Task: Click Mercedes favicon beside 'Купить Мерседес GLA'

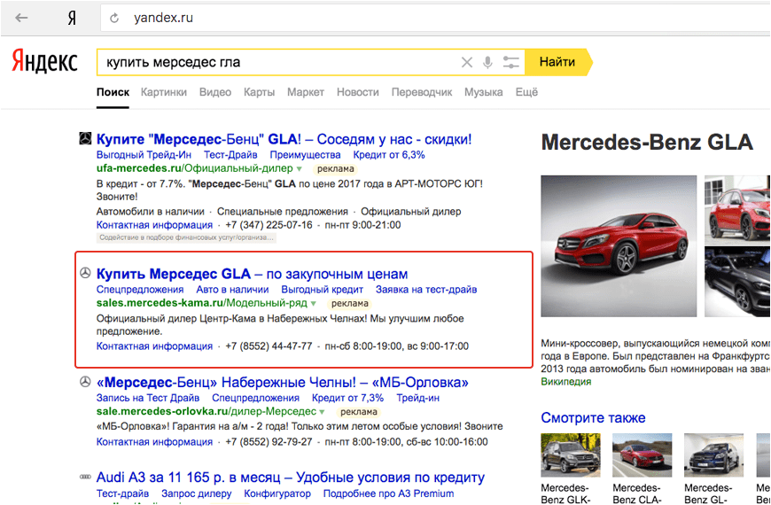Action: (85, 275)
